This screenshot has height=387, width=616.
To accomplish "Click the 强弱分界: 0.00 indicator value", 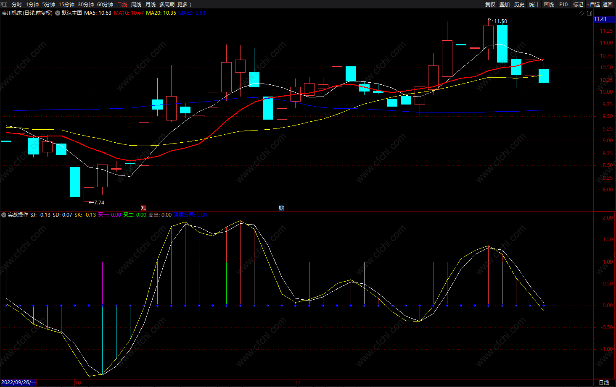I will (190, 215).
